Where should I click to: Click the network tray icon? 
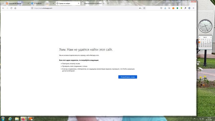(x=200, y=119)
